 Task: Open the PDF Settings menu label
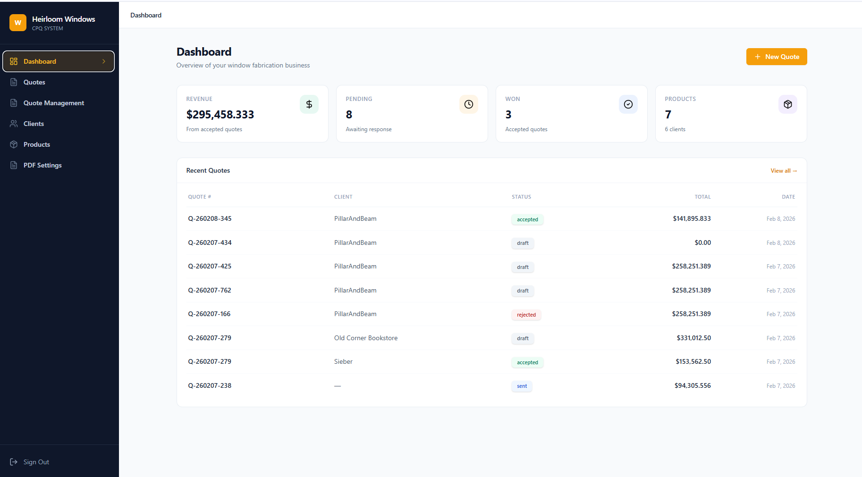pos(42,165)
